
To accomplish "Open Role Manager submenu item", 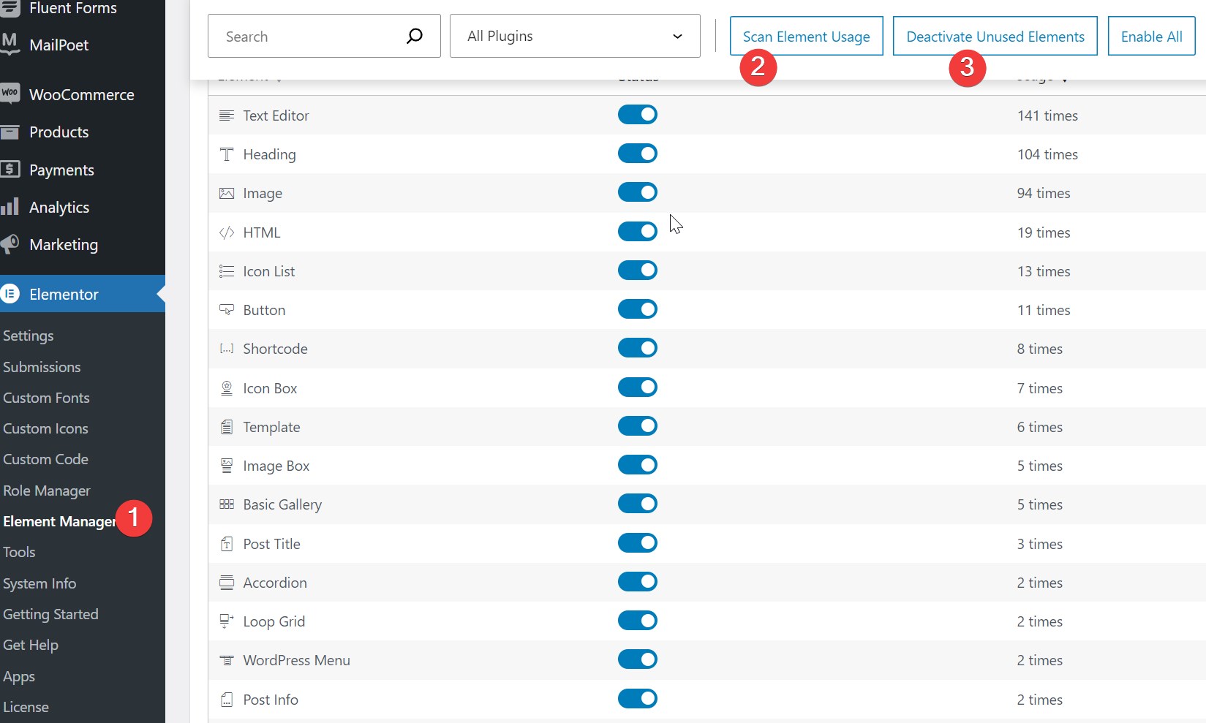I will tap(47, 491).
